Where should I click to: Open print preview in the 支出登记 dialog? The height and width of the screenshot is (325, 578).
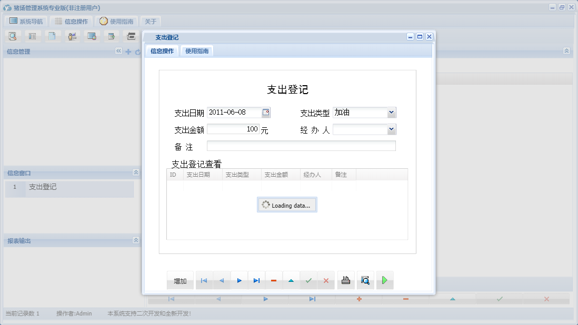click(x=365, y=280)
